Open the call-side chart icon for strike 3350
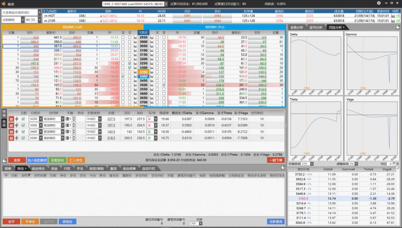 click(135, 72)
